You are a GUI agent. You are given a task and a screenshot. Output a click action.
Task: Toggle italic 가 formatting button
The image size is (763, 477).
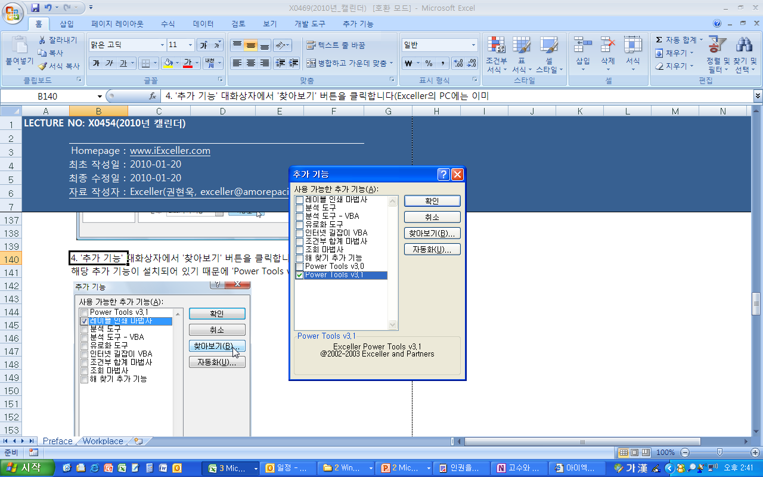coord(109,63)
